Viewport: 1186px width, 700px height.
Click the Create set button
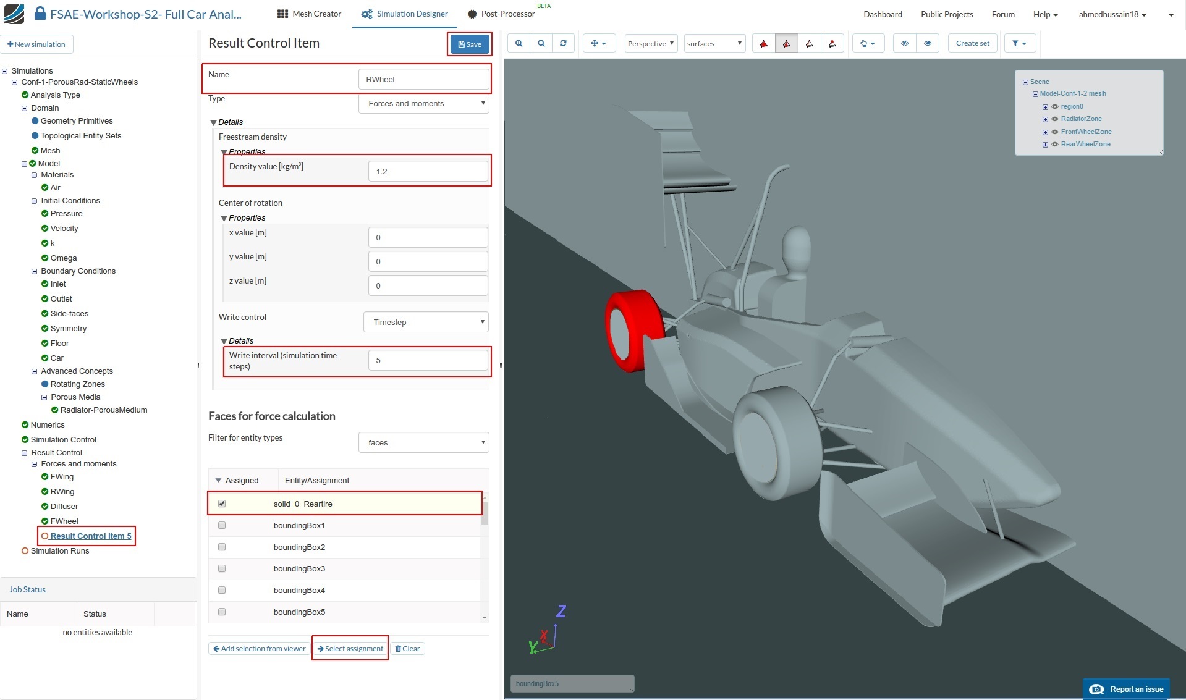pos(972,43)
